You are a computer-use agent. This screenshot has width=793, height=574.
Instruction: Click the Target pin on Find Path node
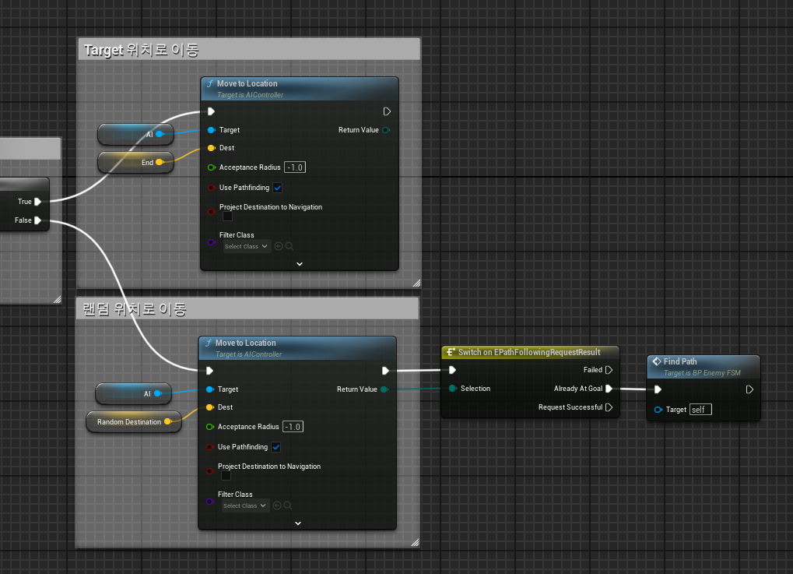tap(658, 410)
